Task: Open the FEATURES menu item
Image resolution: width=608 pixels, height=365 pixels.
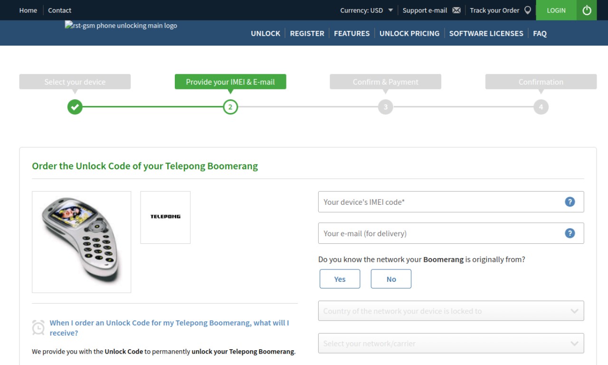Action: pos(351,33)
